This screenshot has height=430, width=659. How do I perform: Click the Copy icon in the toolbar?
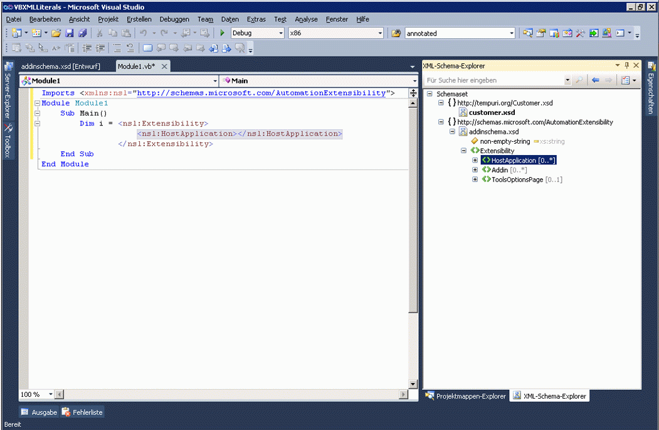[x=113, y=33]
